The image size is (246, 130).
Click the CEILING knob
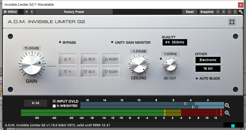[139, 65]
